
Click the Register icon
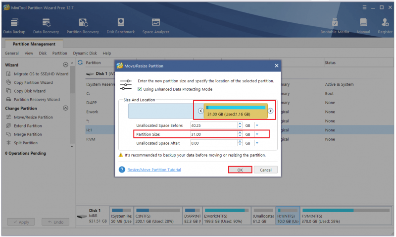tap(385, 26)
